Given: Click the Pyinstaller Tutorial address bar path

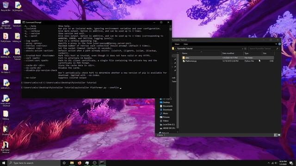Looking at the screenshot, I should coord(185,48).
